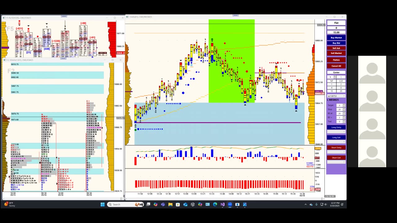397x223 pixels.
Task: Open the ac138753 account dropdown
Action: pyautogui.click(x=336, y=96)
